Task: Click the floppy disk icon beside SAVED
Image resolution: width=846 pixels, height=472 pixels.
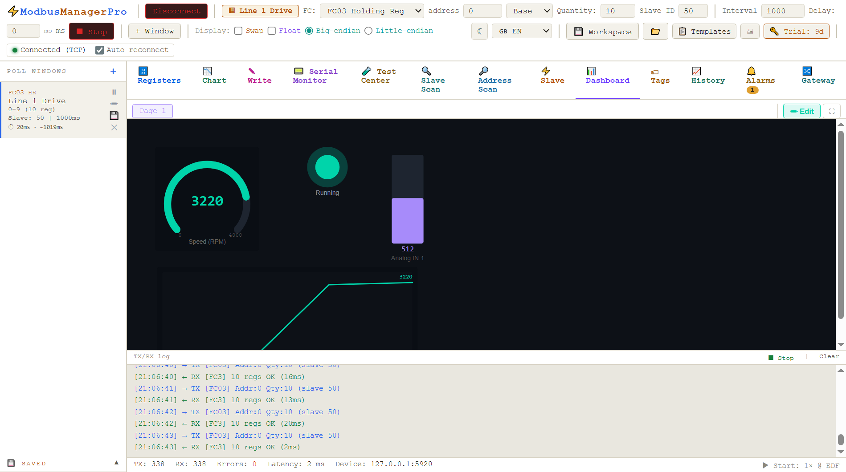Action: click(x=11, y=463)
